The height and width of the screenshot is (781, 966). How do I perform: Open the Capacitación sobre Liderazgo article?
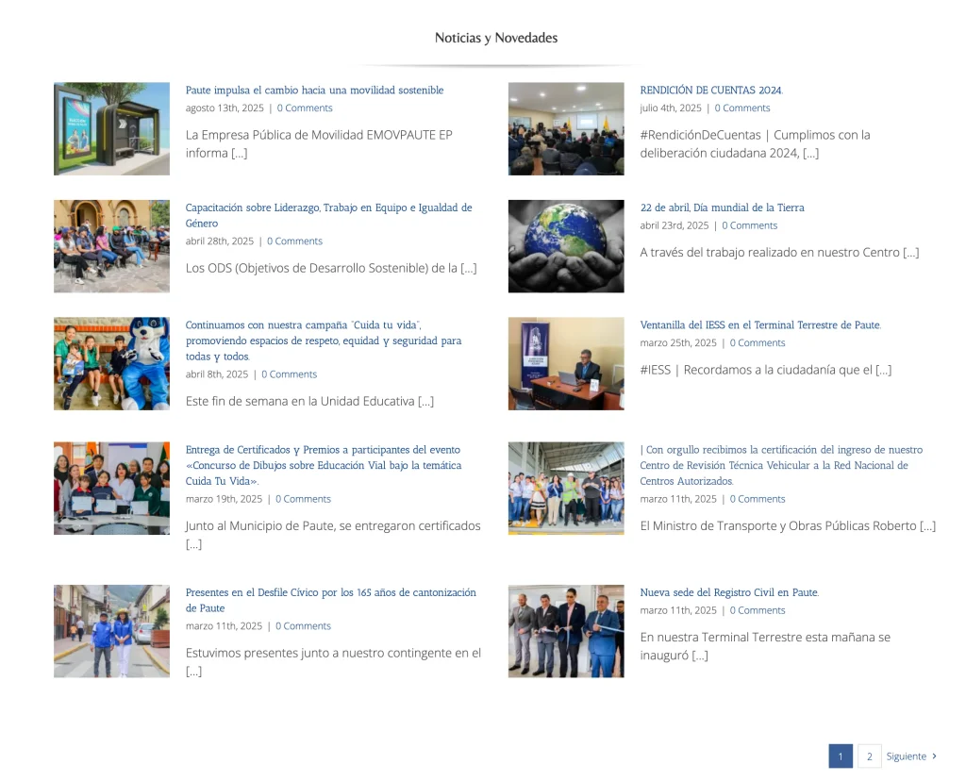coord(328,215)
